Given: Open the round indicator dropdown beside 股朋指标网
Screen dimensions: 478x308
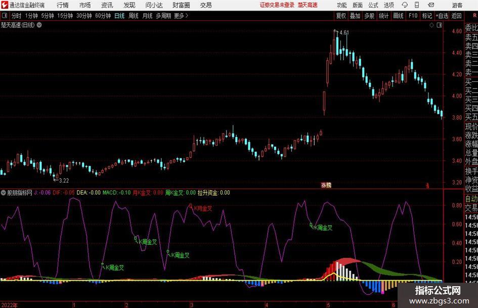Looking at the screenshot, I should (4, 192).
